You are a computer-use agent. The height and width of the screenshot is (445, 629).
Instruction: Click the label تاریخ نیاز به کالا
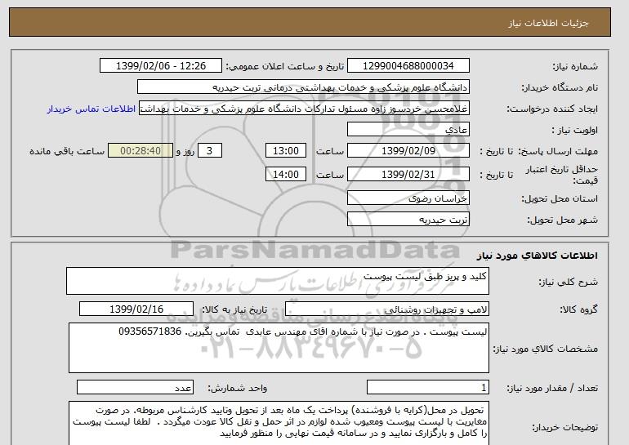[x=234, y=309]
